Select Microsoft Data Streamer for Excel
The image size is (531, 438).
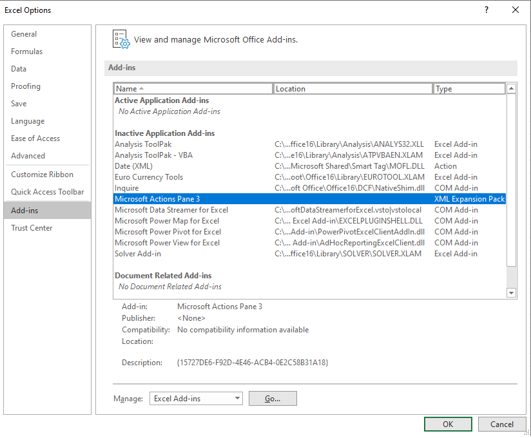309,210
